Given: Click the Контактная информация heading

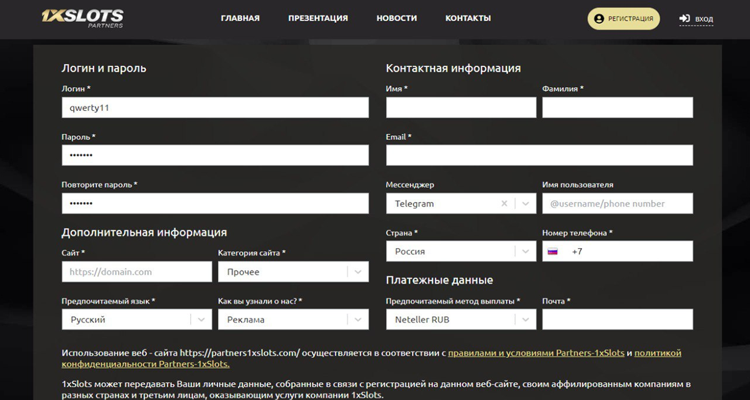Looking at the screenshot, I should (453, 68).
